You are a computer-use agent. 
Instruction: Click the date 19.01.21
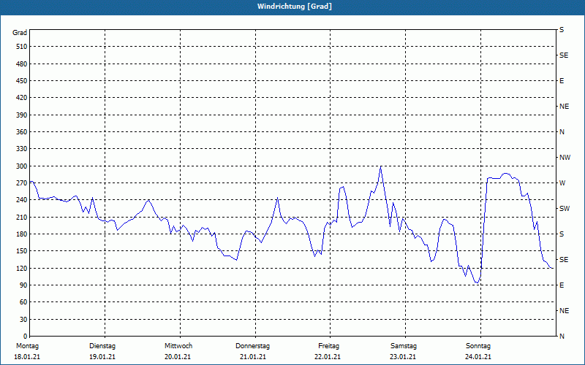pos(102,357)
